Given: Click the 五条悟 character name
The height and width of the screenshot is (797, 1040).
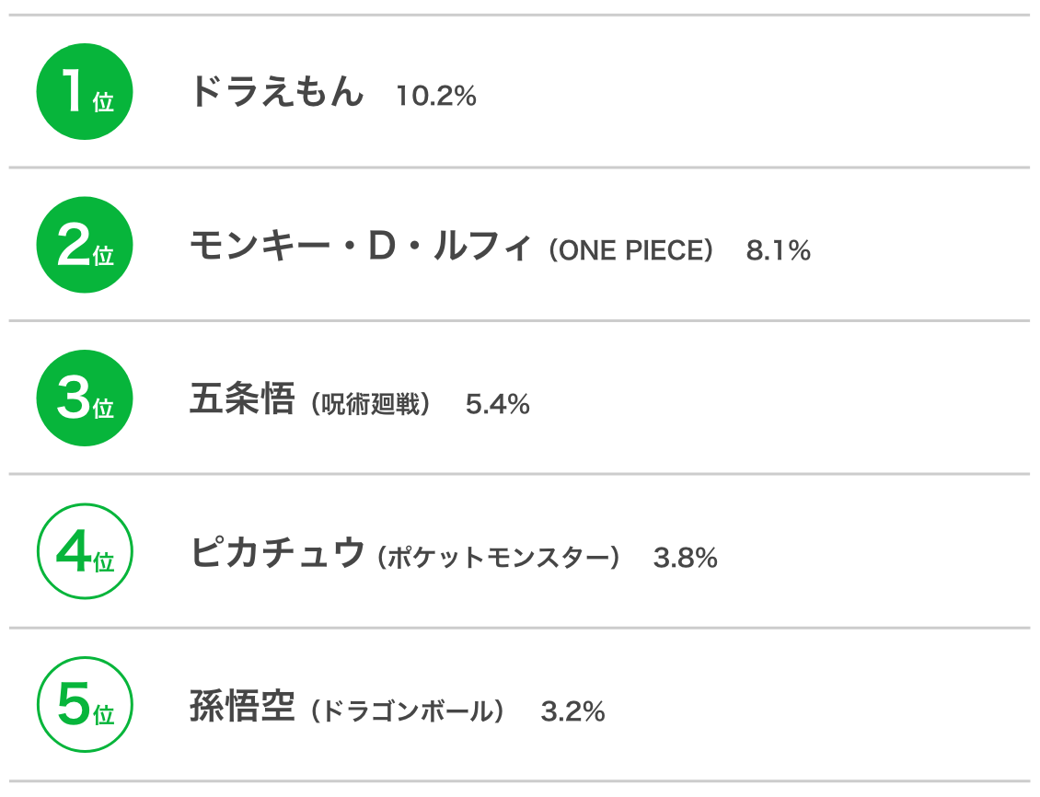Looking at the screenshot, I should tap(242, 398).
